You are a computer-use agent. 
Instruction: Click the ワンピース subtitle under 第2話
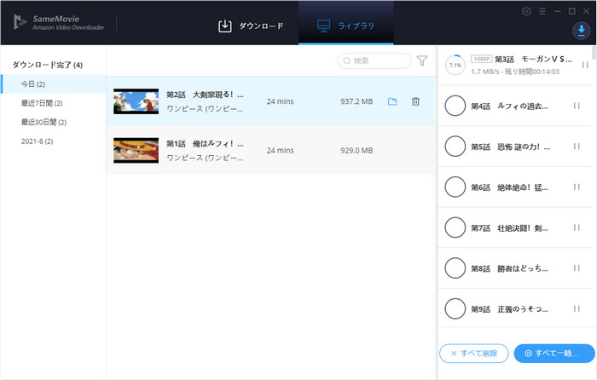coord(205,109)
